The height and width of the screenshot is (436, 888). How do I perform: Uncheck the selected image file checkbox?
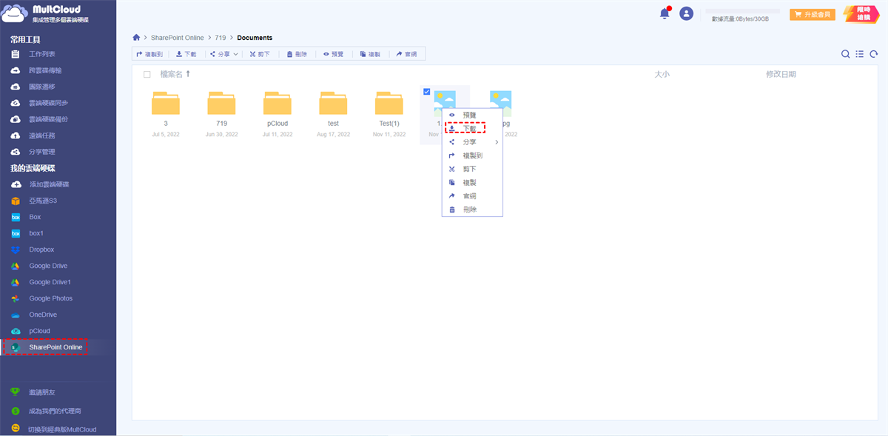[427, 91]
